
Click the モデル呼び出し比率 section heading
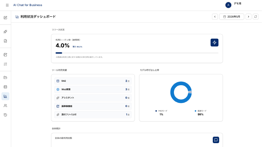[x=150, y=70]
